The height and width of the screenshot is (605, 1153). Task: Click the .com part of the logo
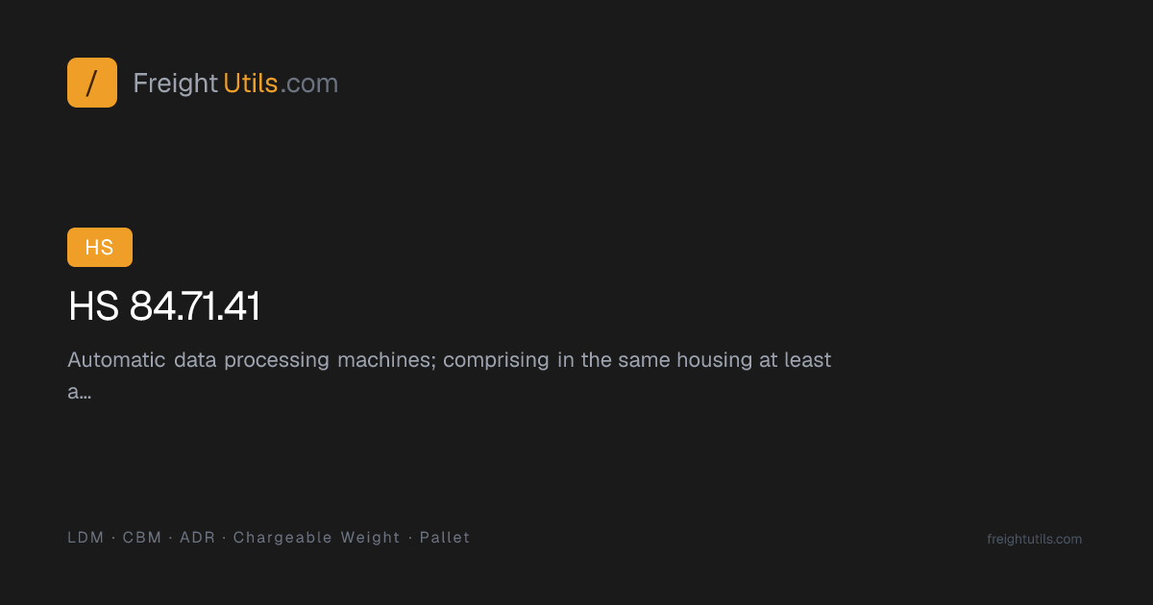309,85
